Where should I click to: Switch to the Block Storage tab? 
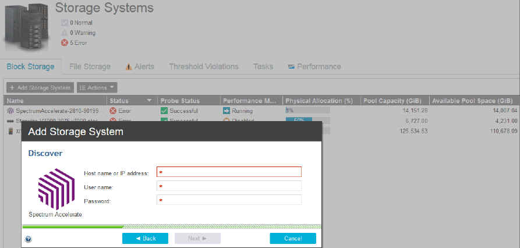click(30, 66)
